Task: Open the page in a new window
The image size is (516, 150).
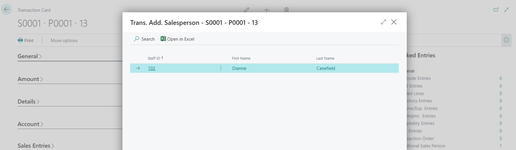Action: [496, 10]
